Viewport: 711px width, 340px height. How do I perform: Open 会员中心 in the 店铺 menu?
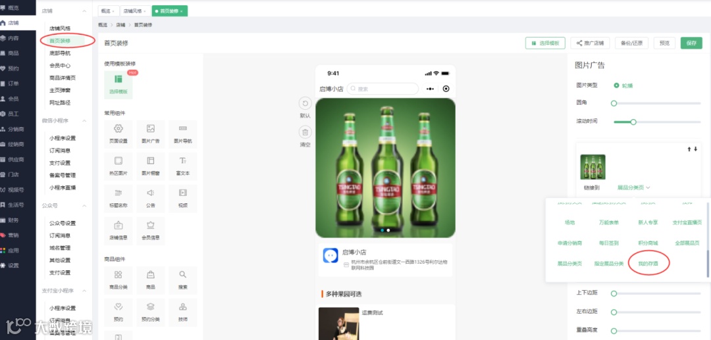tap(60, 66)
